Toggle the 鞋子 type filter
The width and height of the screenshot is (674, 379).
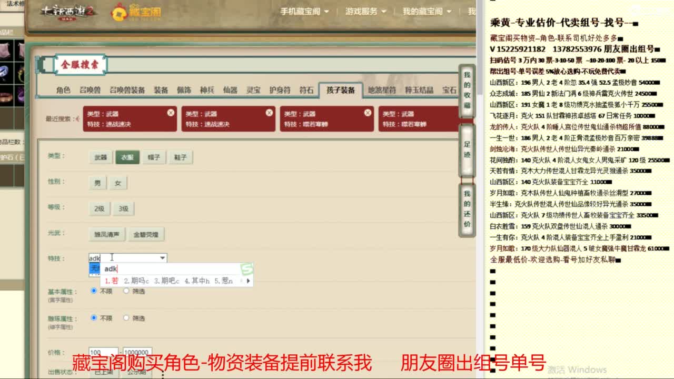(181, 157)
